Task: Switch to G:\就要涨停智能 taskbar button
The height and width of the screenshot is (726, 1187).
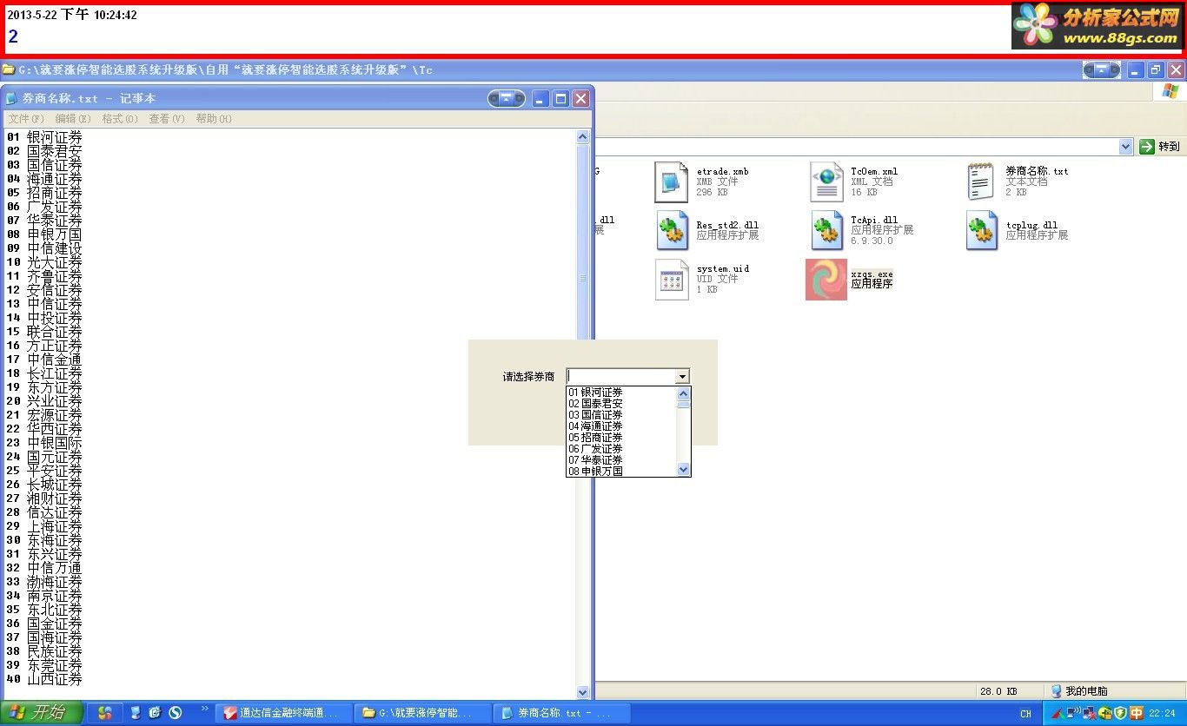Action: 423,713
